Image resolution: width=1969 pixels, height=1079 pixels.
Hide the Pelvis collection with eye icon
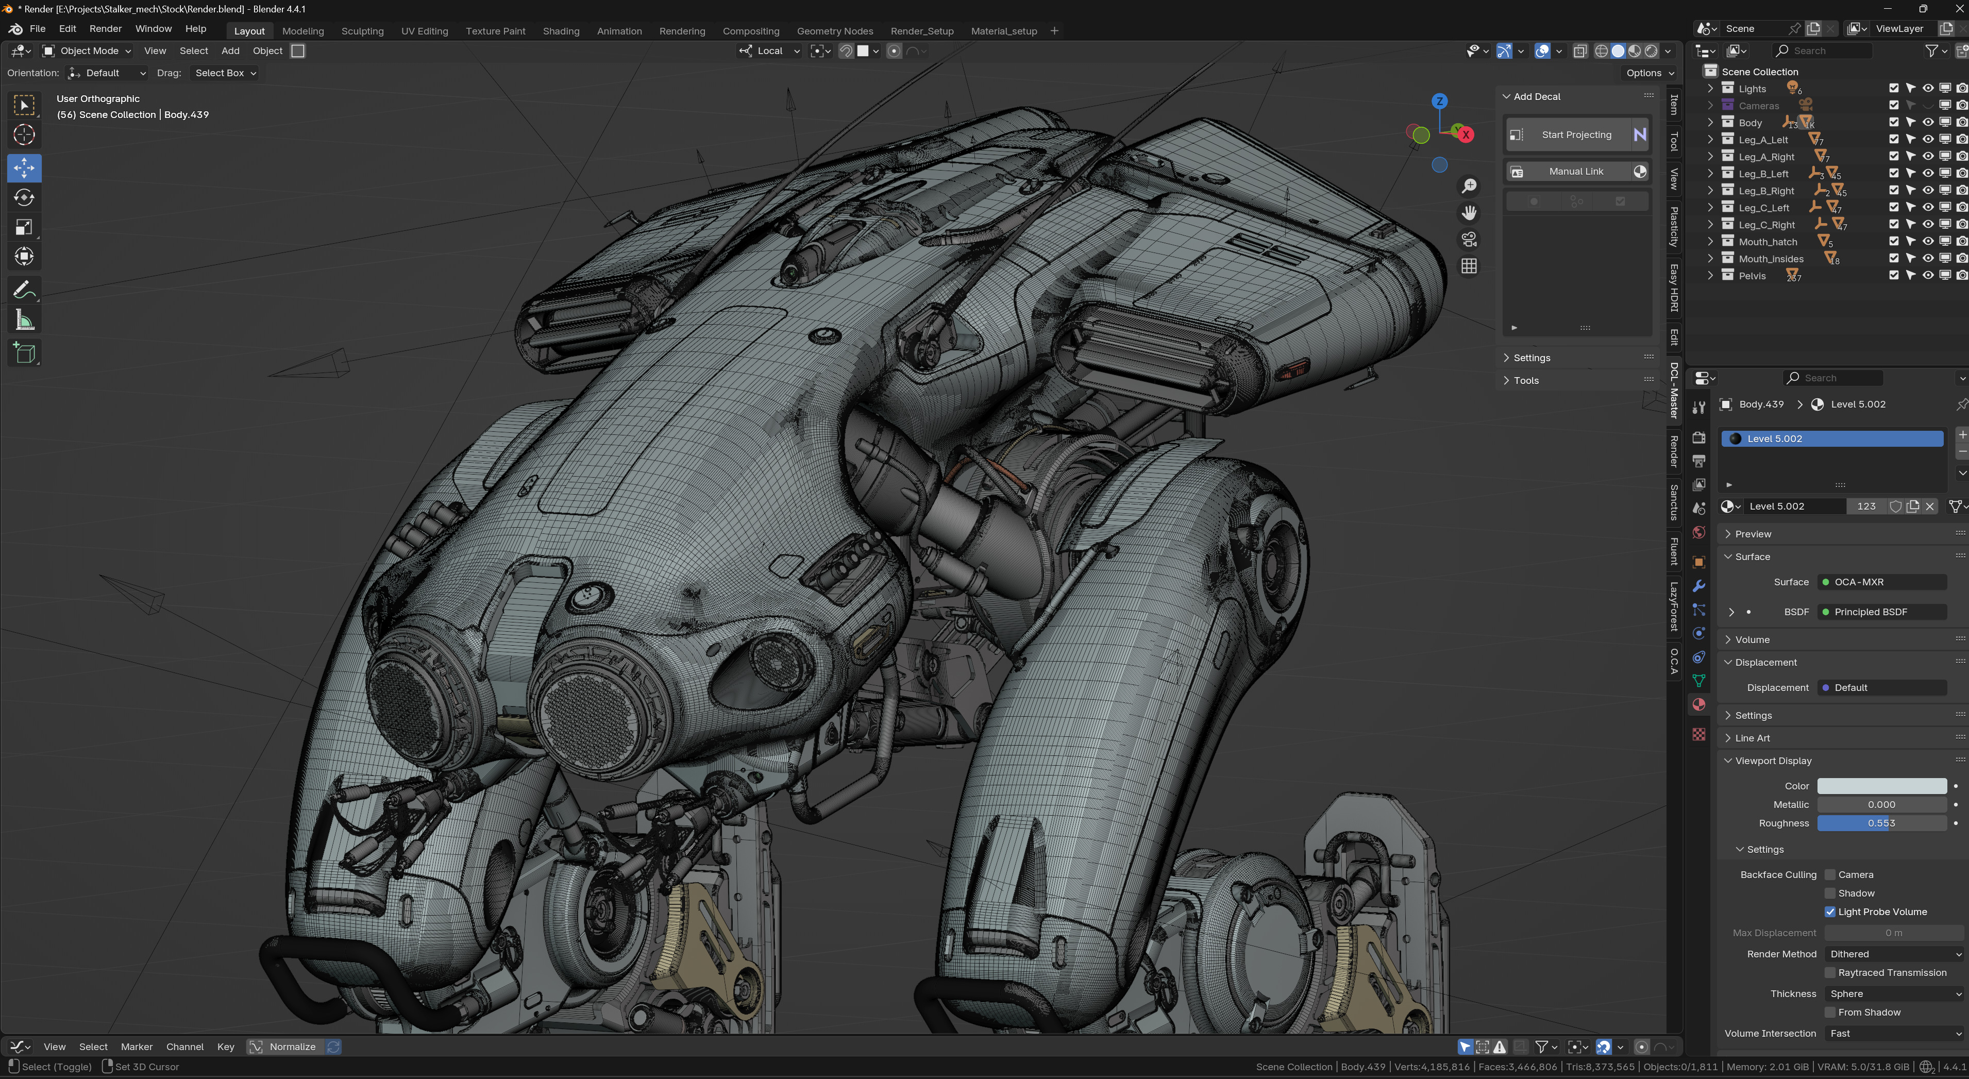[x=1927, y=276]
